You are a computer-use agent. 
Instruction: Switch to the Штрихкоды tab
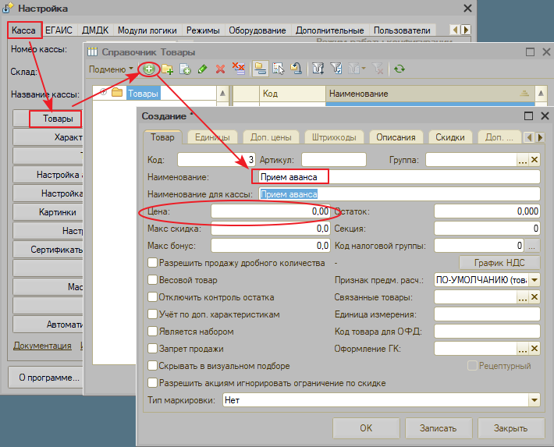pos(334,137)
